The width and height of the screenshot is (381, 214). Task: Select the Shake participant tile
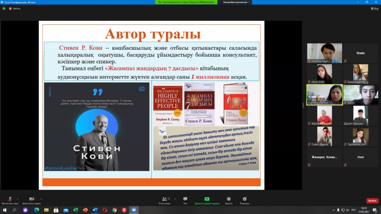pos(361,53)
